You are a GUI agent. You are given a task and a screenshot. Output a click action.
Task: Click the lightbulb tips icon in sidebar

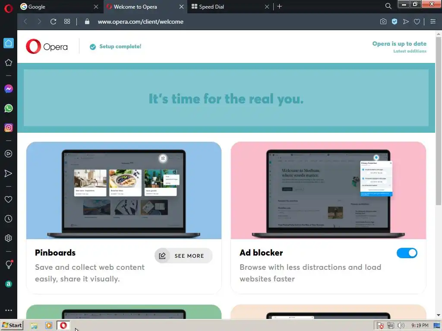coord(9,264)
